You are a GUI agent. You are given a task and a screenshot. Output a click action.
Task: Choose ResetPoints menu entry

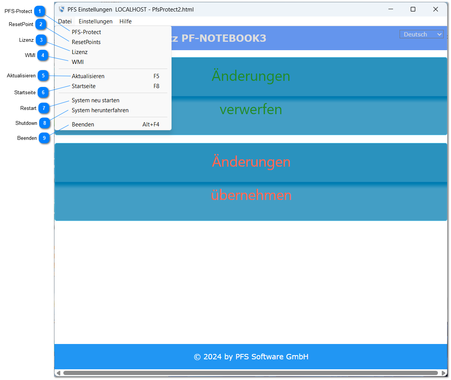pos(86,42)
